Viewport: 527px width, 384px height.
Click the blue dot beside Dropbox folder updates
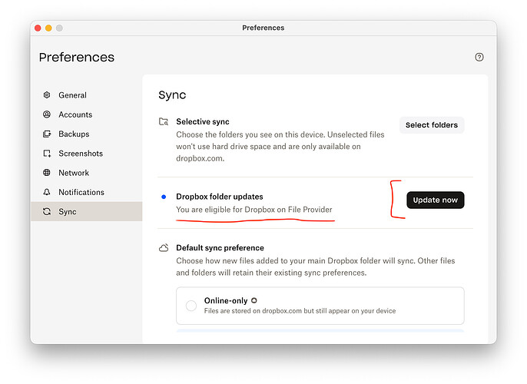tap(164, 197)
